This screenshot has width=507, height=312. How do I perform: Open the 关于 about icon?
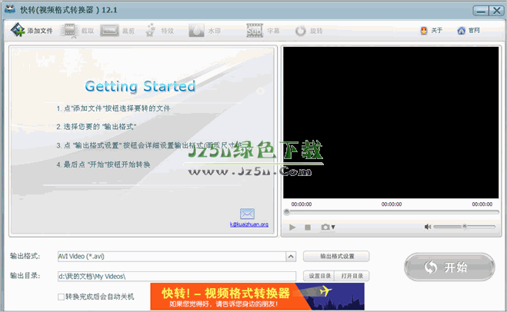click(424, 31)
